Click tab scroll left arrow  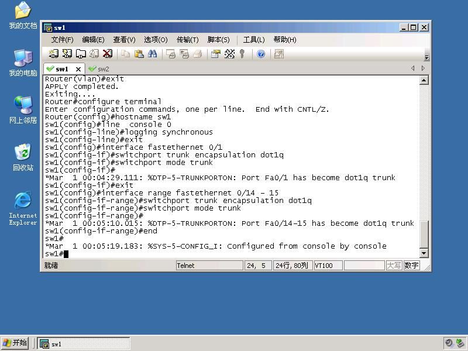(413, 68)
